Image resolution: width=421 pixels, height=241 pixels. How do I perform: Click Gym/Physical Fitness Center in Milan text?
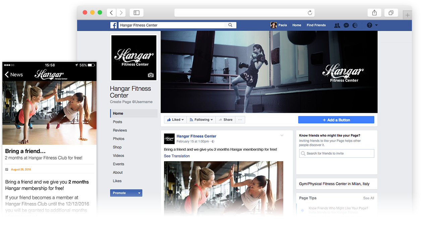click(x=334, y=184)
